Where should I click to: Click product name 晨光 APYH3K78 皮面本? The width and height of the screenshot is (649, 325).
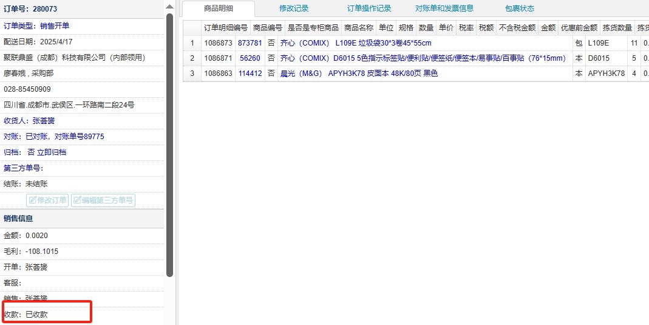click(x=359, y=74)
